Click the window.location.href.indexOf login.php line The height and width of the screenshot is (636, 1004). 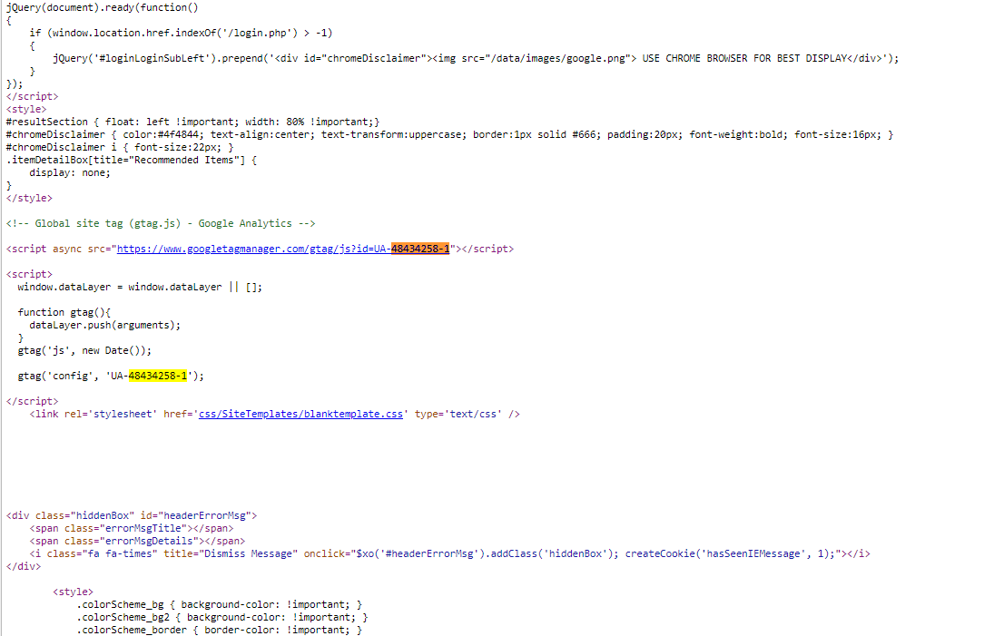182,33
